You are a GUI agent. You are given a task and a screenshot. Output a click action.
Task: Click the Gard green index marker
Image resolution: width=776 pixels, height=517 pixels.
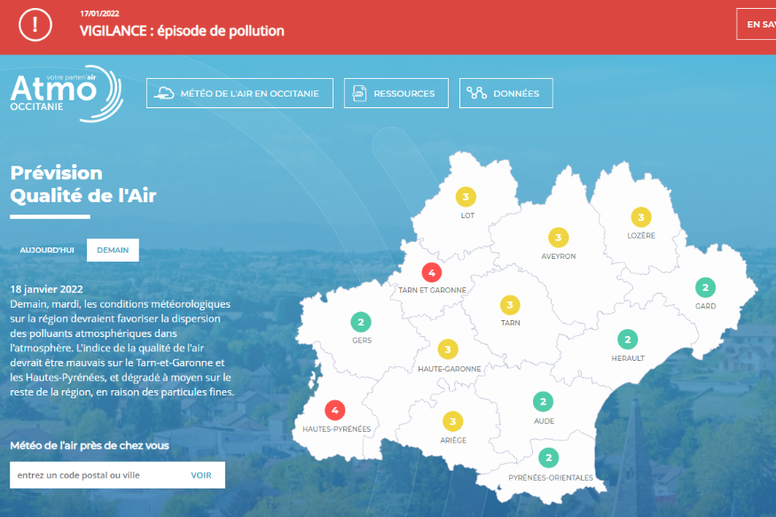tap(705, 287)
